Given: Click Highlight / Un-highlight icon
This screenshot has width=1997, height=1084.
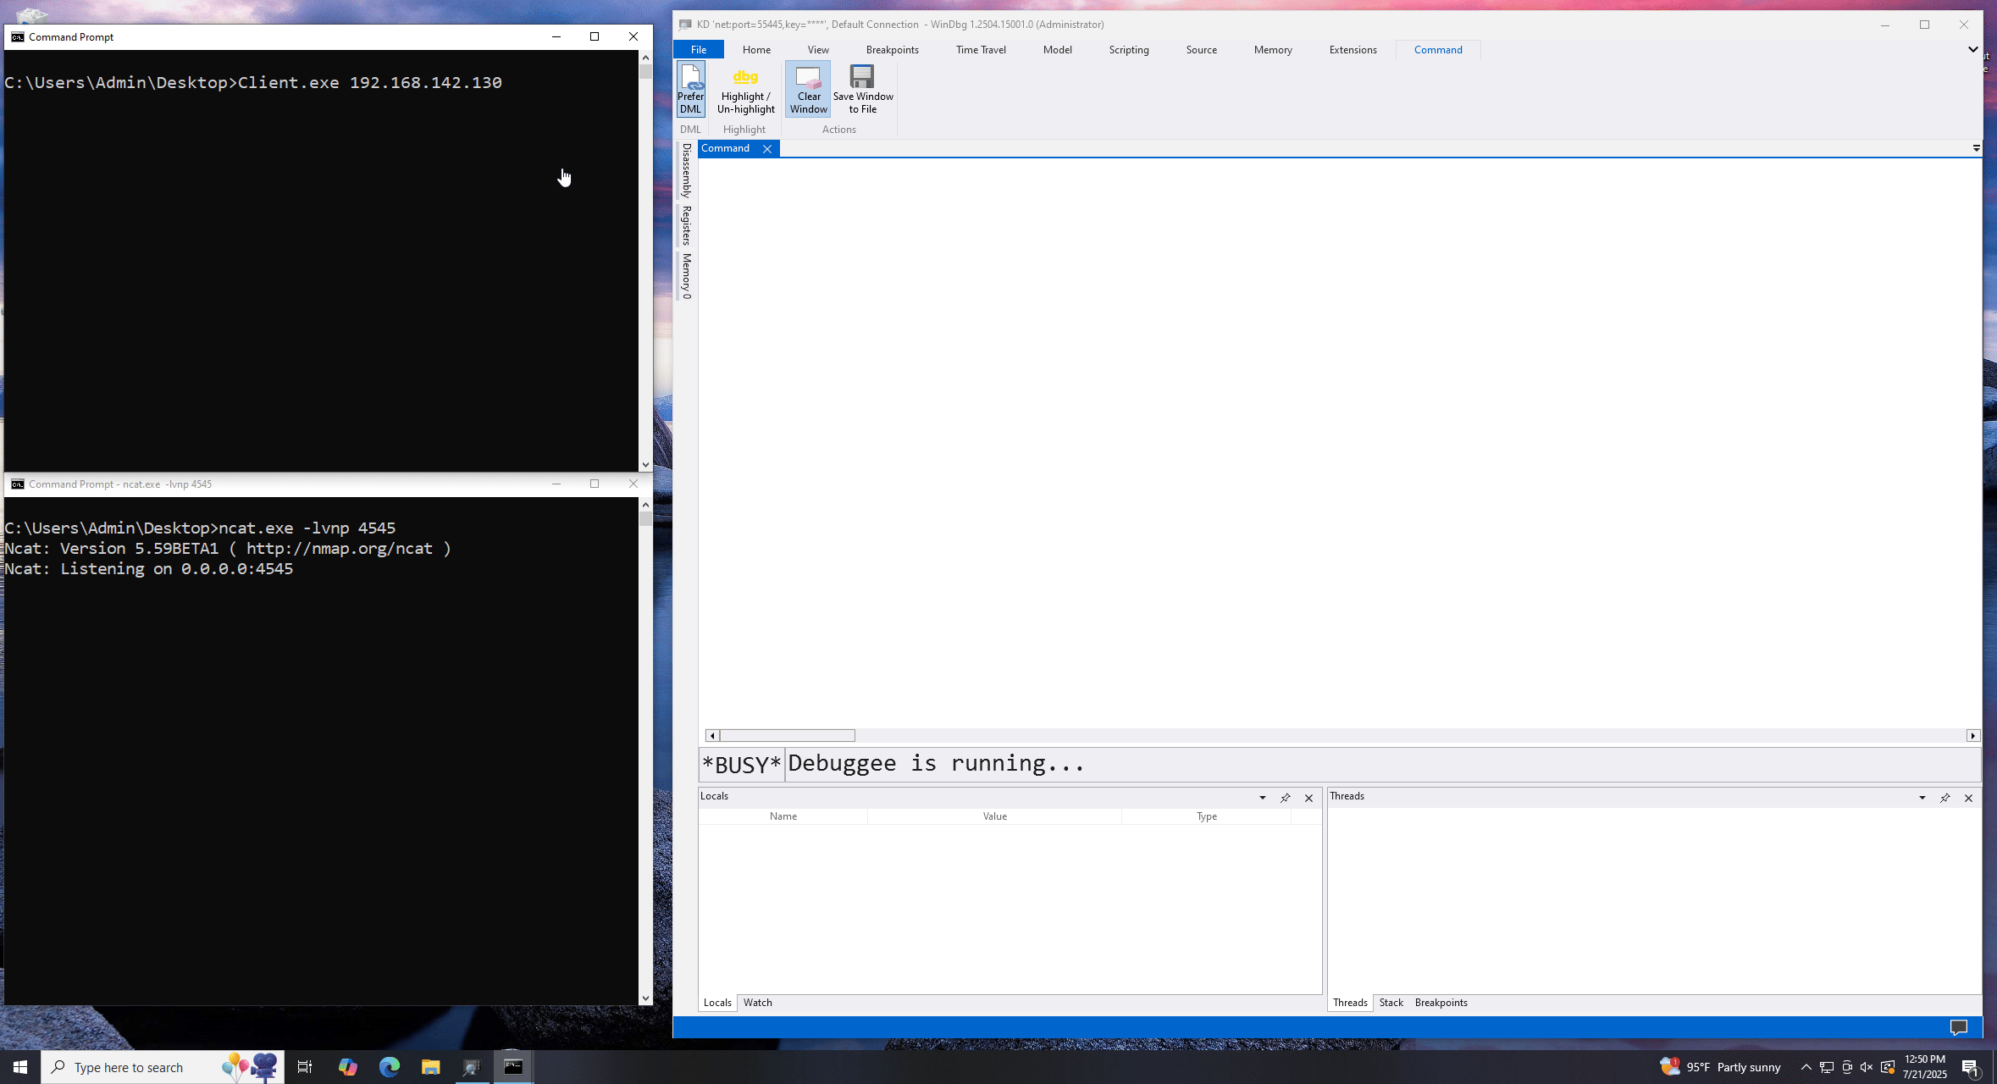Looking at the screenshot, I should click(x=745, y=77).
